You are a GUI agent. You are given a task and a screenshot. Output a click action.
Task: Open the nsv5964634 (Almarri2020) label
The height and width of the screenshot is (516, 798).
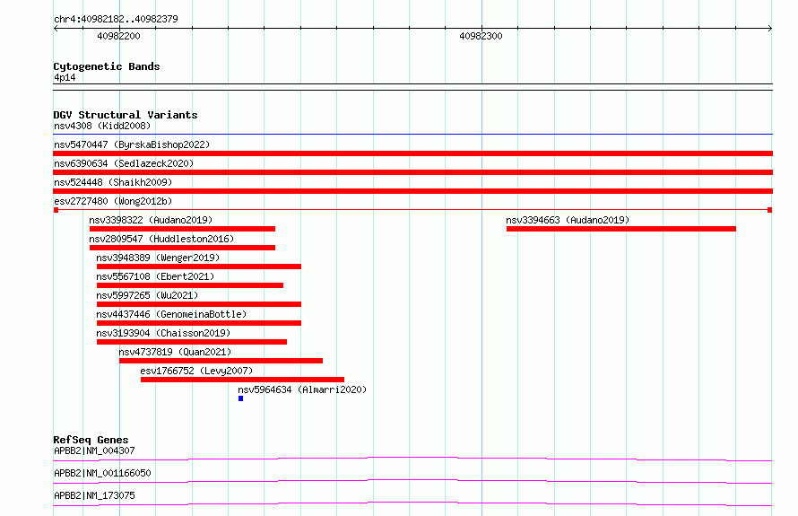(x=302, y=389)
